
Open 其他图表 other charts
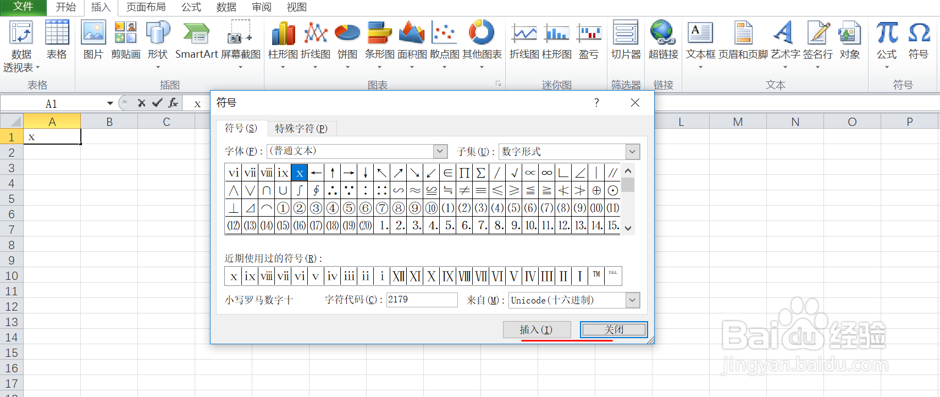coord(482,44)
